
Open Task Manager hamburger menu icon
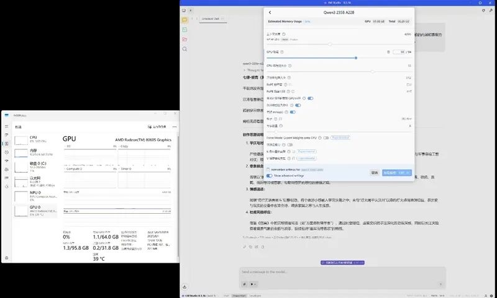(7, 126)
